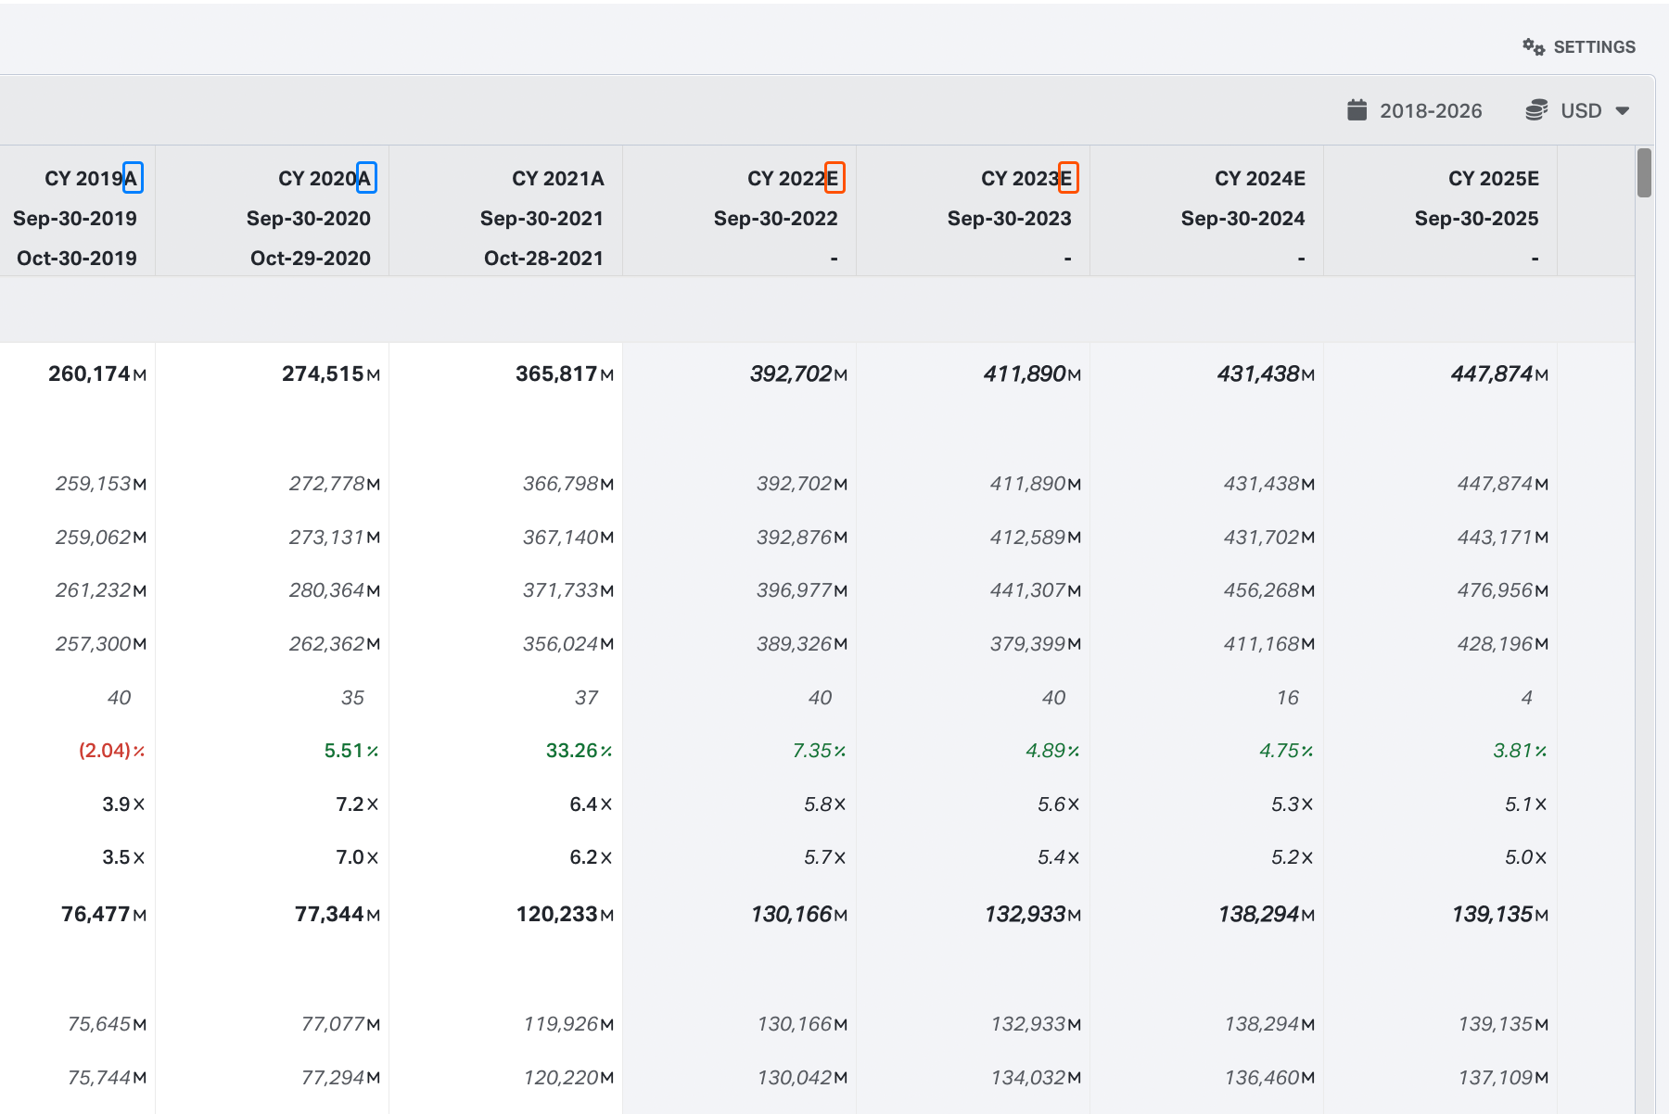Click the 134,032M cell
The height and width of the screenshot is (1114, 1669).
click(x=1037, y=1078)
